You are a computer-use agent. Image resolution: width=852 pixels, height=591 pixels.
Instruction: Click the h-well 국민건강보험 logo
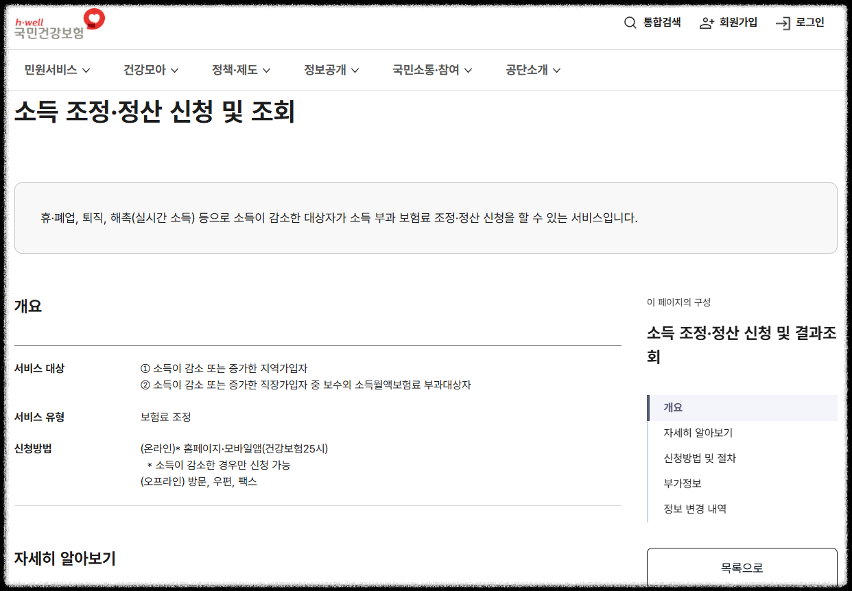[60, 25]
